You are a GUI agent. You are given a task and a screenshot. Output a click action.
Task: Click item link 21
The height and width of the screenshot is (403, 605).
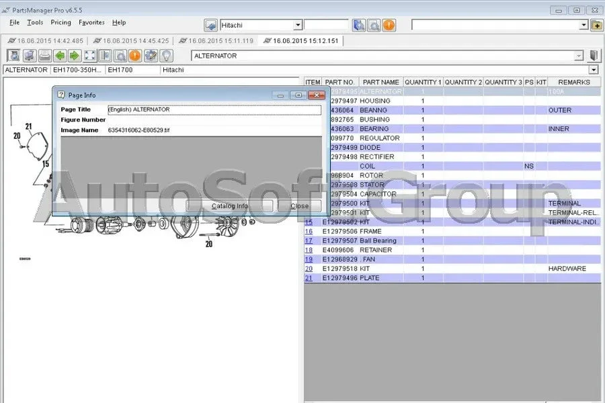point(309,278)
